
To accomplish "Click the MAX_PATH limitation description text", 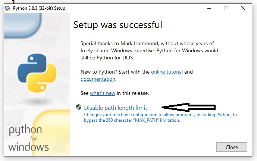I will click(160, 117).
